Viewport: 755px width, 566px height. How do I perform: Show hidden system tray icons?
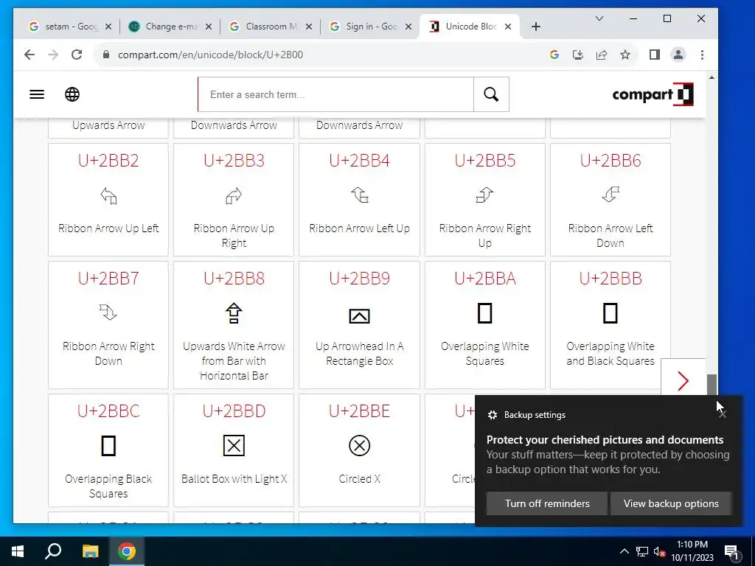[624, 551]
